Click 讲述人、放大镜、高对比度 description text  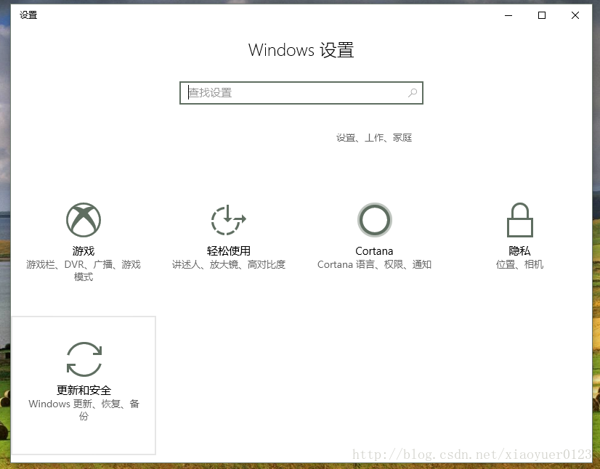click(x=228, y=264)
